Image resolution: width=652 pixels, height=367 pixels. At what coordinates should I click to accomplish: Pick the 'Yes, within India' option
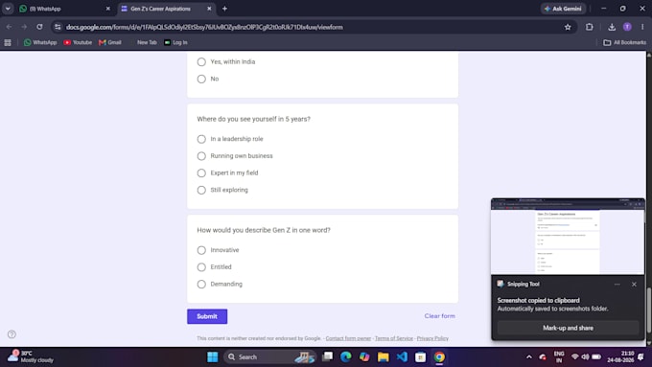pos(201,62)
